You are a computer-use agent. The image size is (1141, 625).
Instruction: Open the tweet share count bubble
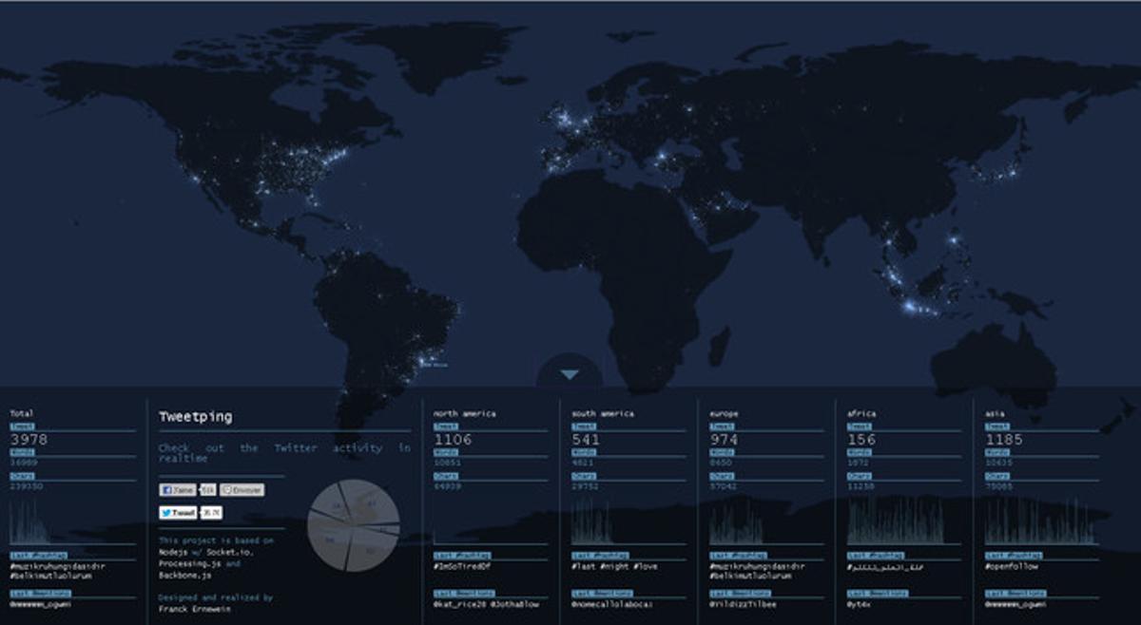[211, 513]
